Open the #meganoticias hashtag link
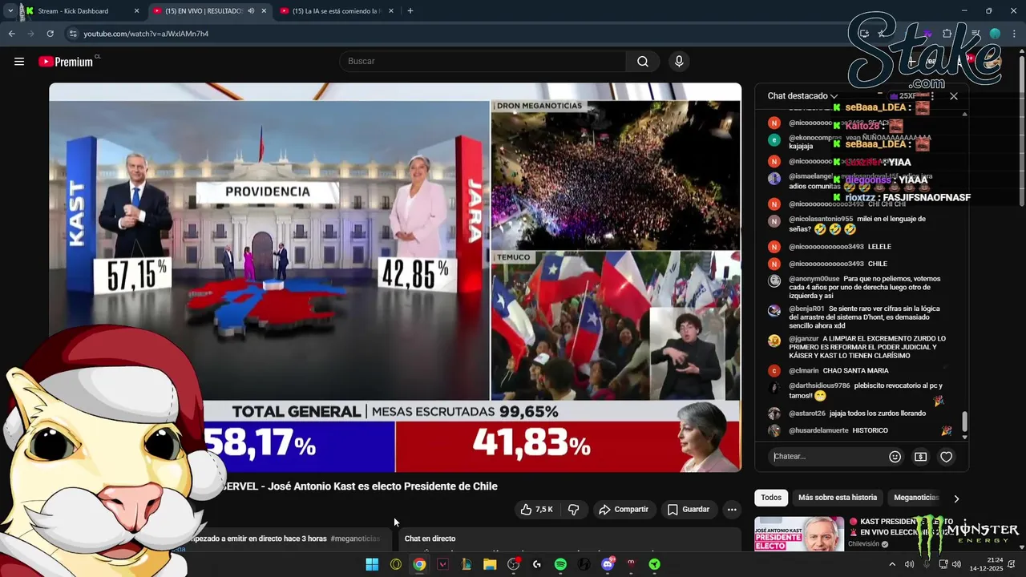Viewport: 1026px width, 577px height. 355,539
